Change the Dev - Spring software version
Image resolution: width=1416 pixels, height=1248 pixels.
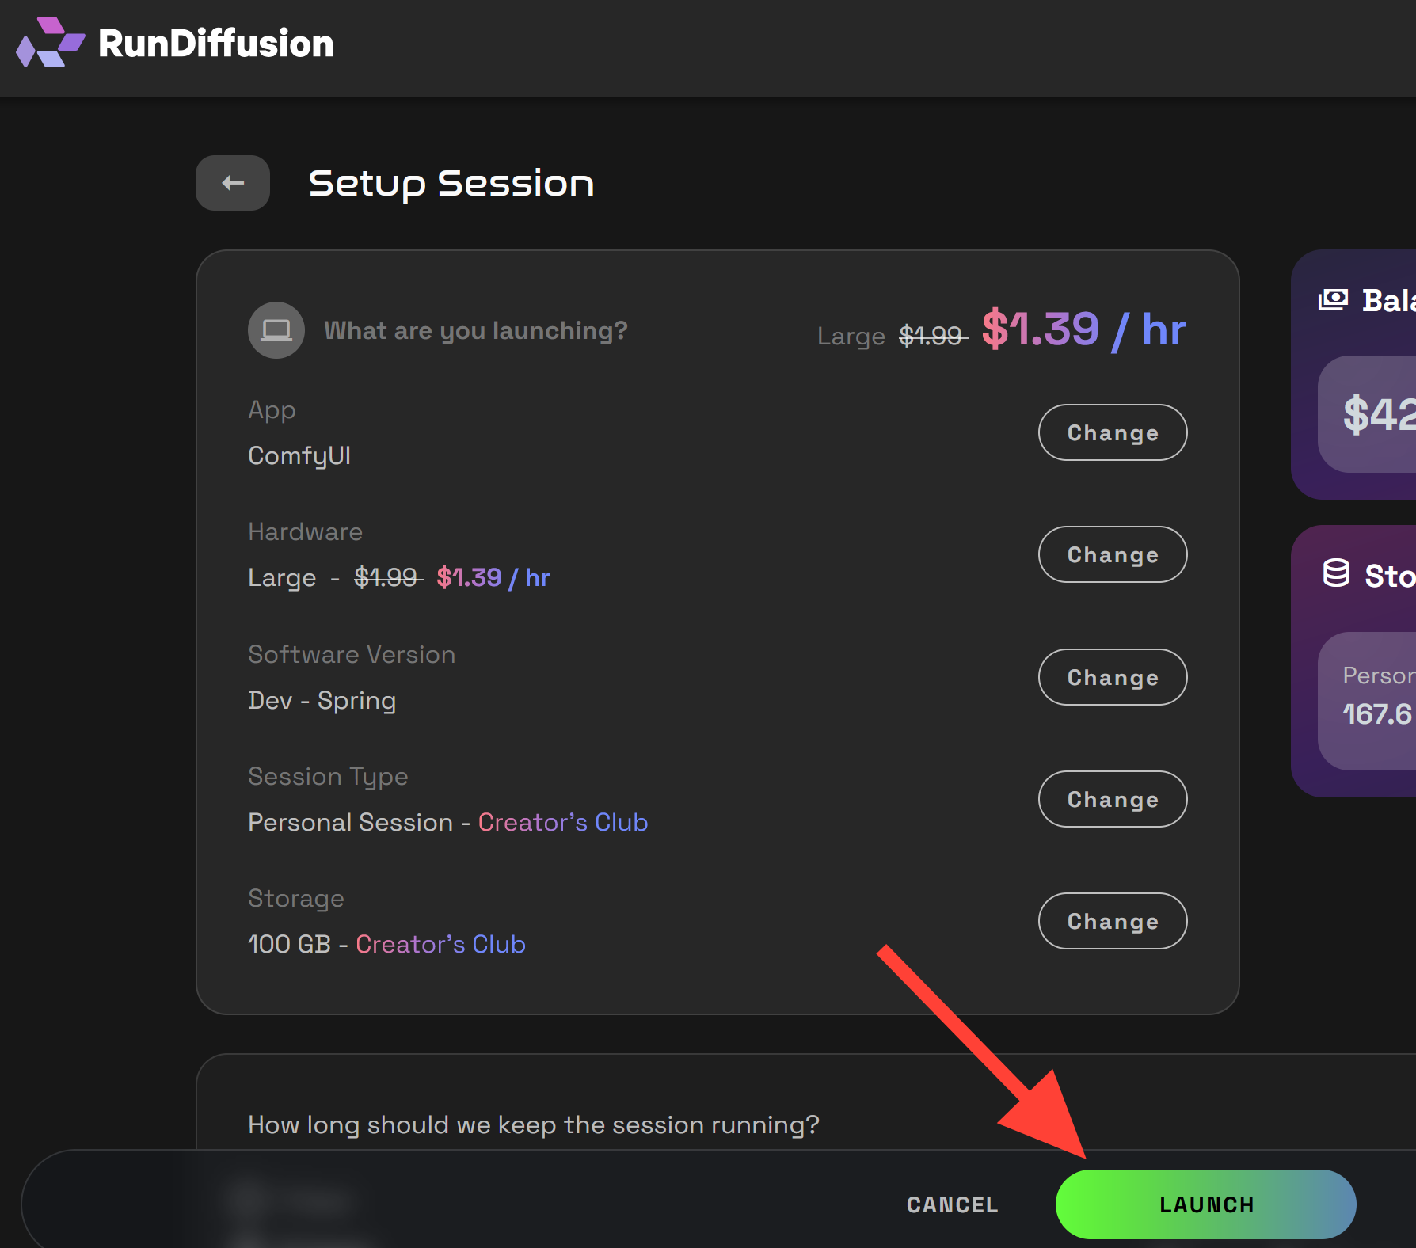pyautogui.click(x=1113, y=677)
